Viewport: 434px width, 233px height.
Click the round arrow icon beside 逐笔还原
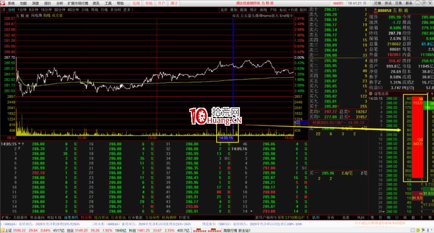[371, 94]
